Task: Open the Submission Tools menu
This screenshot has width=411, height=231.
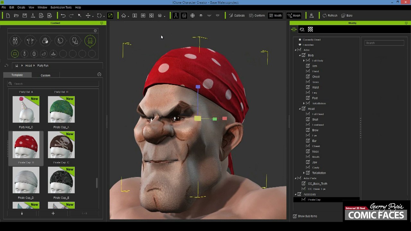Action: (x=61, y=7)
